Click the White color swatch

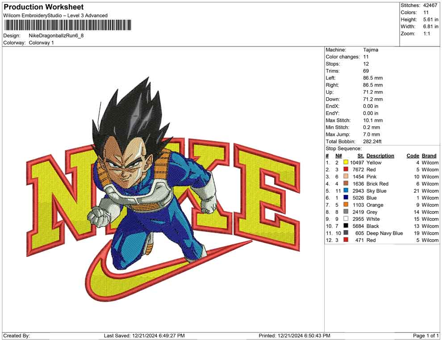[346, 219]
